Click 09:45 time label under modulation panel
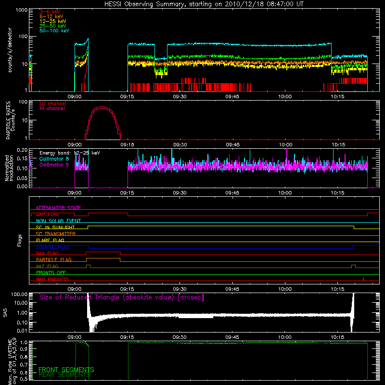Screen dimensions: 385x385 coord(232,193)
